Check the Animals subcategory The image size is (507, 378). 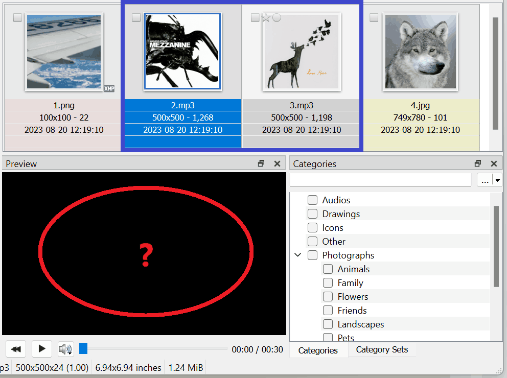coord(328,269)
